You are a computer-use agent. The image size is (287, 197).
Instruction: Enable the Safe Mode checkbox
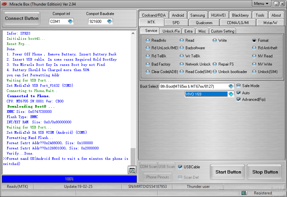pyautogui.click(x=238, y=86)
